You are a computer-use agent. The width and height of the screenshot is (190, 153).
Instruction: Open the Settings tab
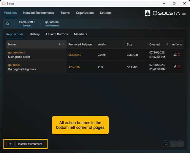(x=106, y=13)
